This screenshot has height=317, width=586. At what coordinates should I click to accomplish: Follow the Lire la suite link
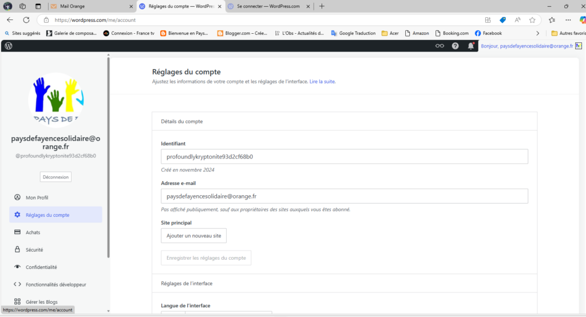(x=322, y=82)
